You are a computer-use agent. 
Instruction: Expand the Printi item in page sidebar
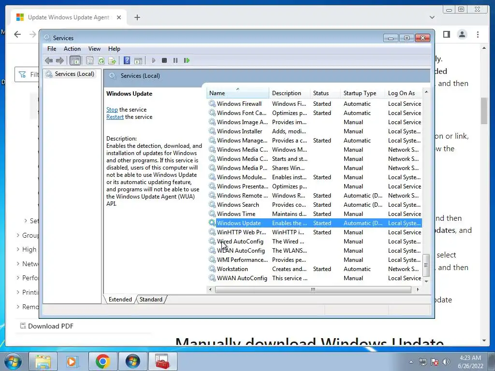18,292
